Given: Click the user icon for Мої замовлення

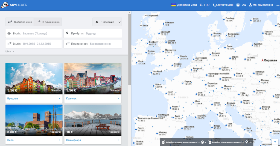Looking at the screenshot, I should click(250, 5).
